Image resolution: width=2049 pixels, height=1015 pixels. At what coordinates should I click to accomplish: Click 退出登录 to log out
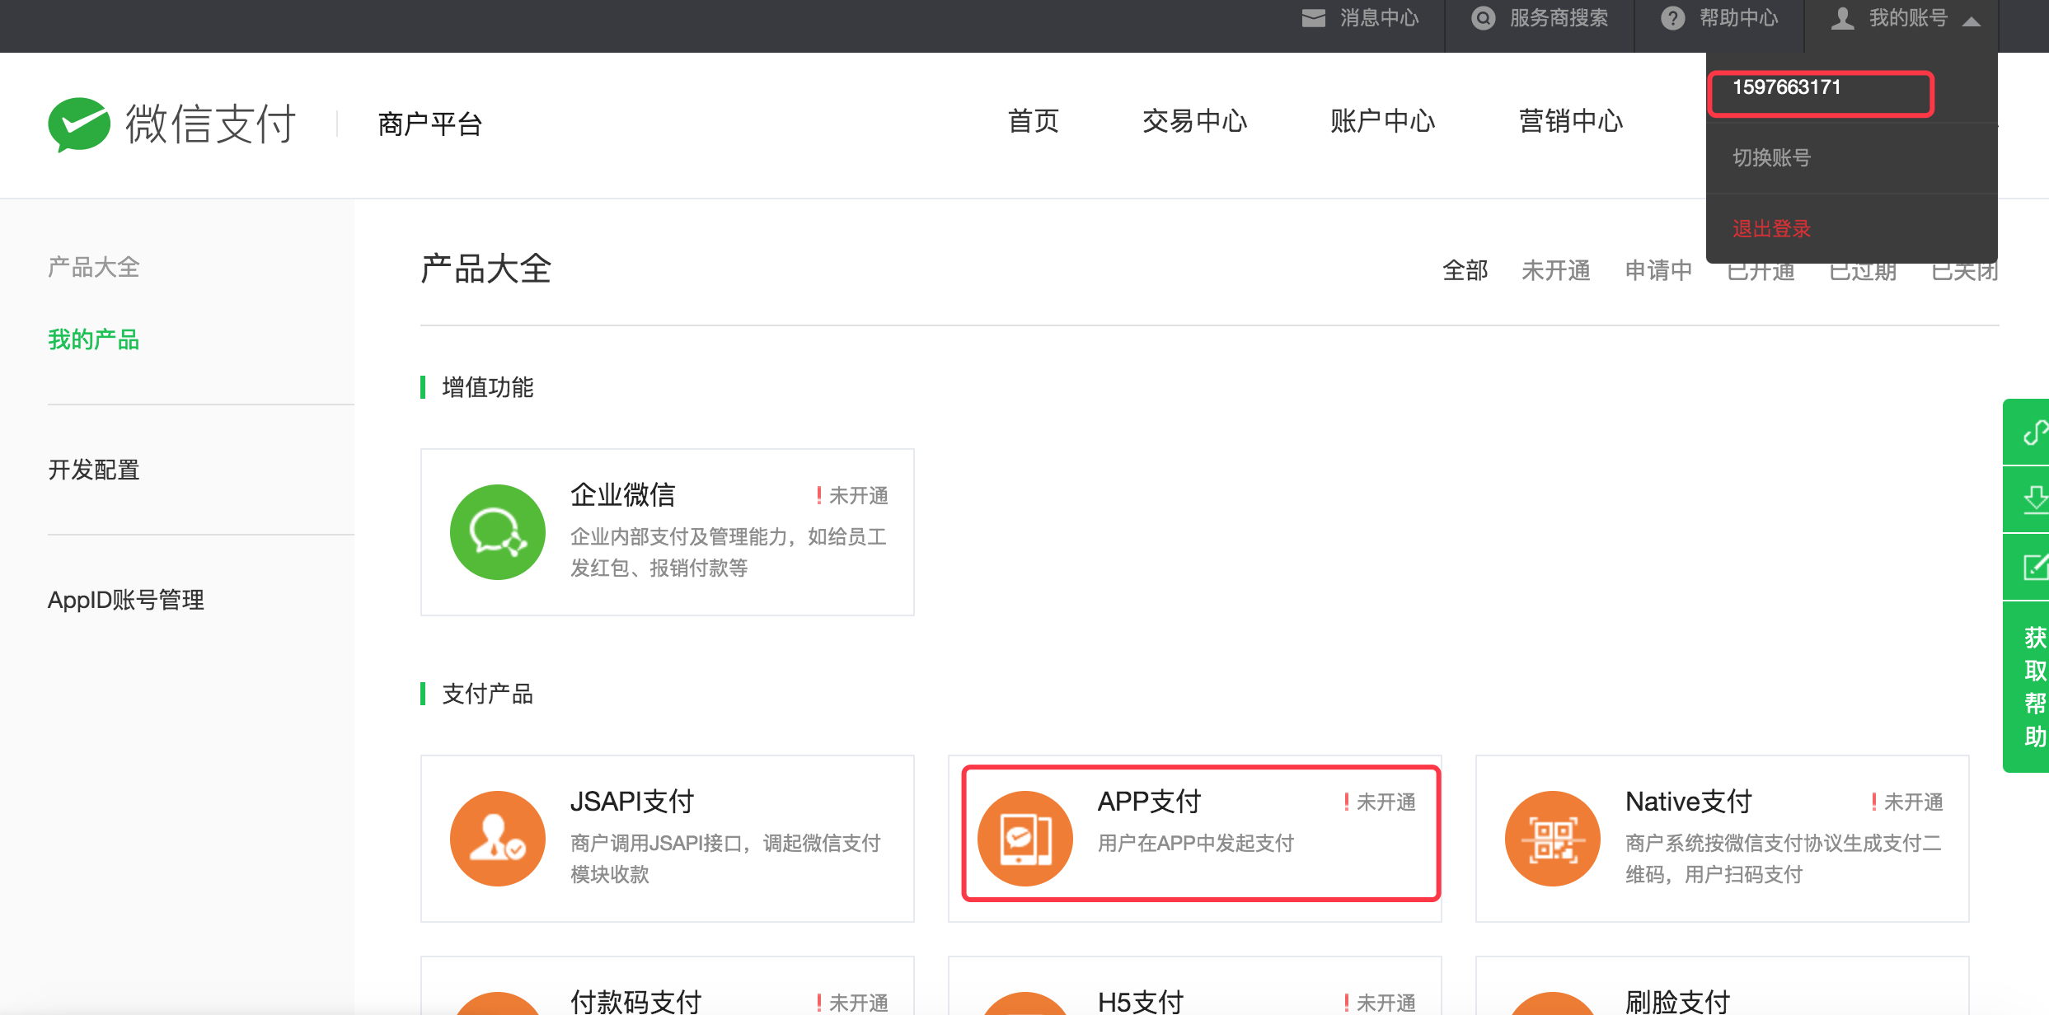tap(1771, 229)
